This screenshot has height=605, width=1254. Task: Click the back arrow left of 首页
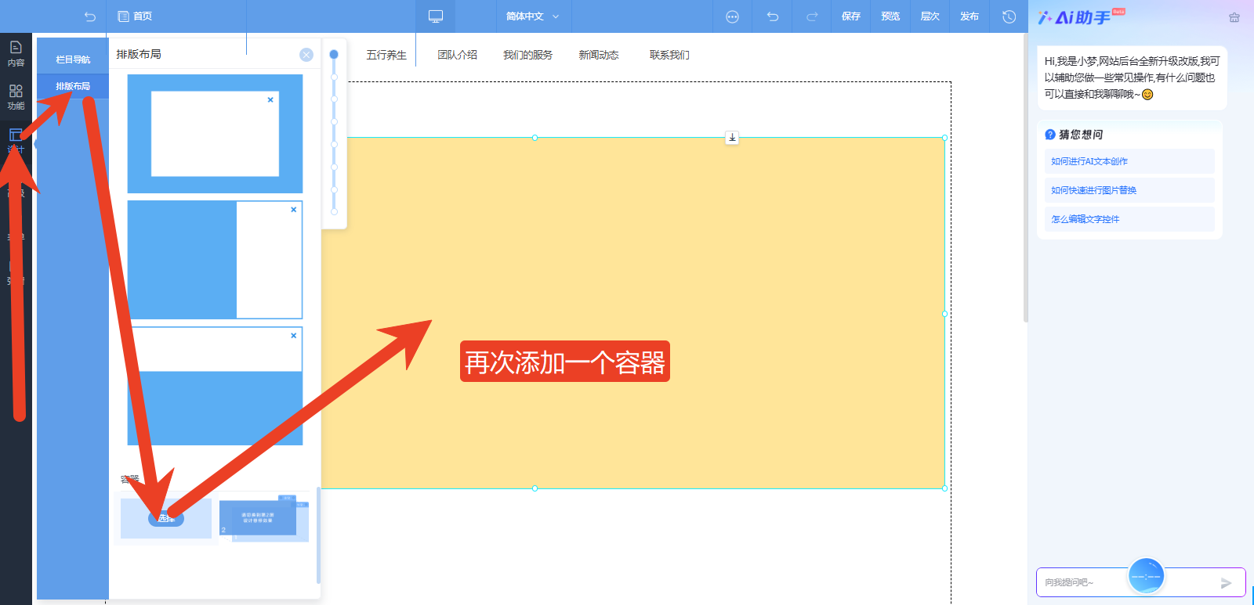[90, 16]
